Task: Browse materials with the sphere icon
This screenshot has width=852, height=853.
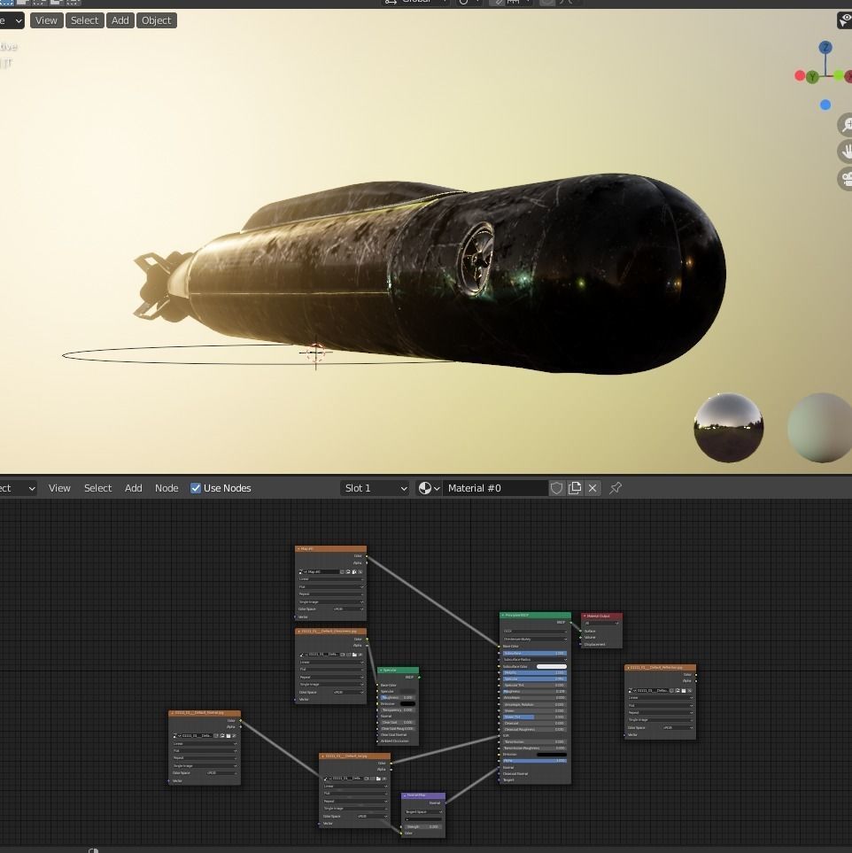Action: tap(429, 488)
